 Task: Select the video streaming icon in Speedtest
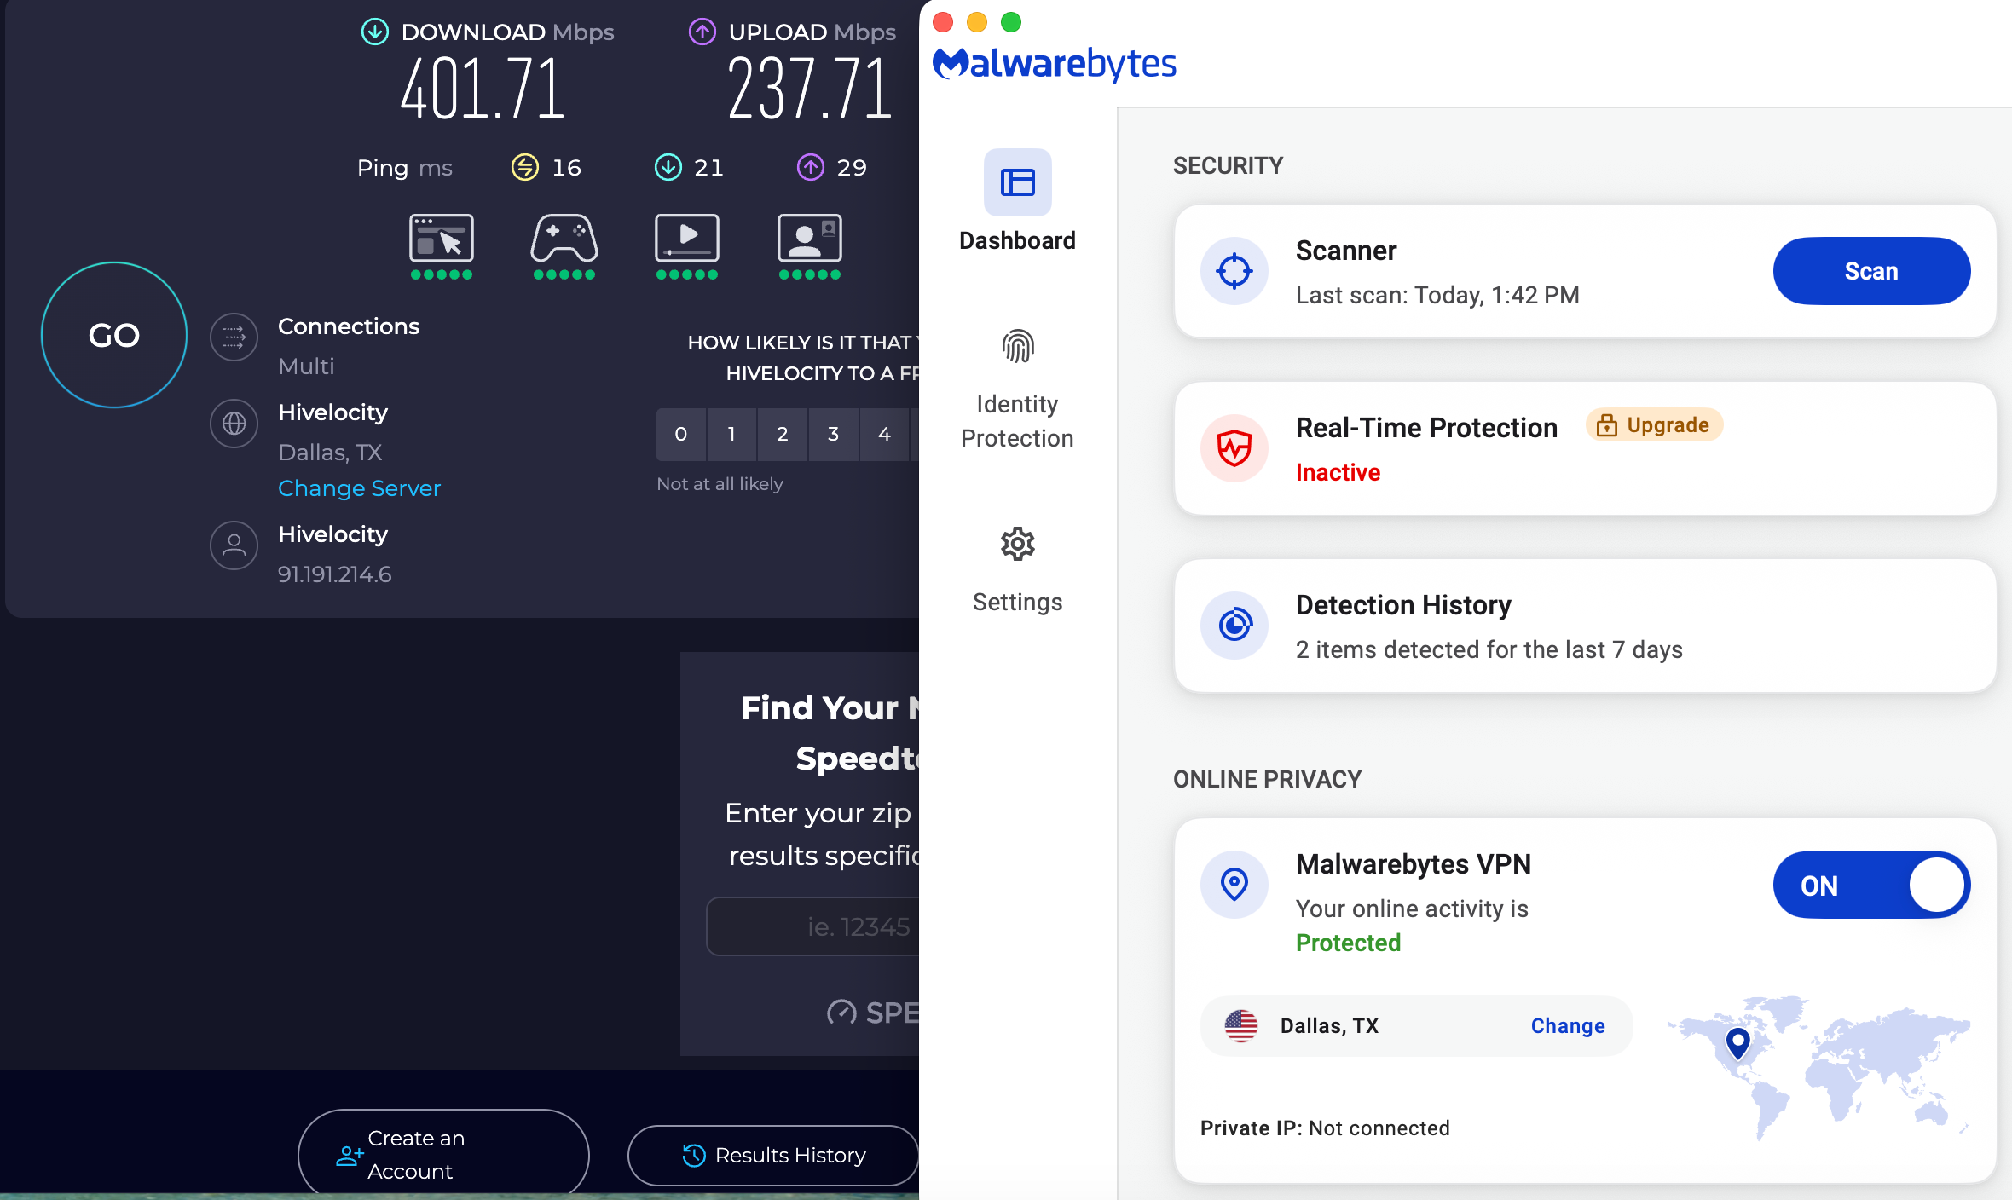[686, 240]
